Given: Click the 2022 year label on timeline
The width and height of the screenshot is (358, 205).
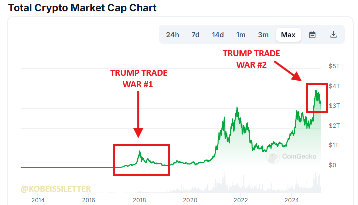Looking at the screenshot, I should pyautogui.click(x=241, y=200).
